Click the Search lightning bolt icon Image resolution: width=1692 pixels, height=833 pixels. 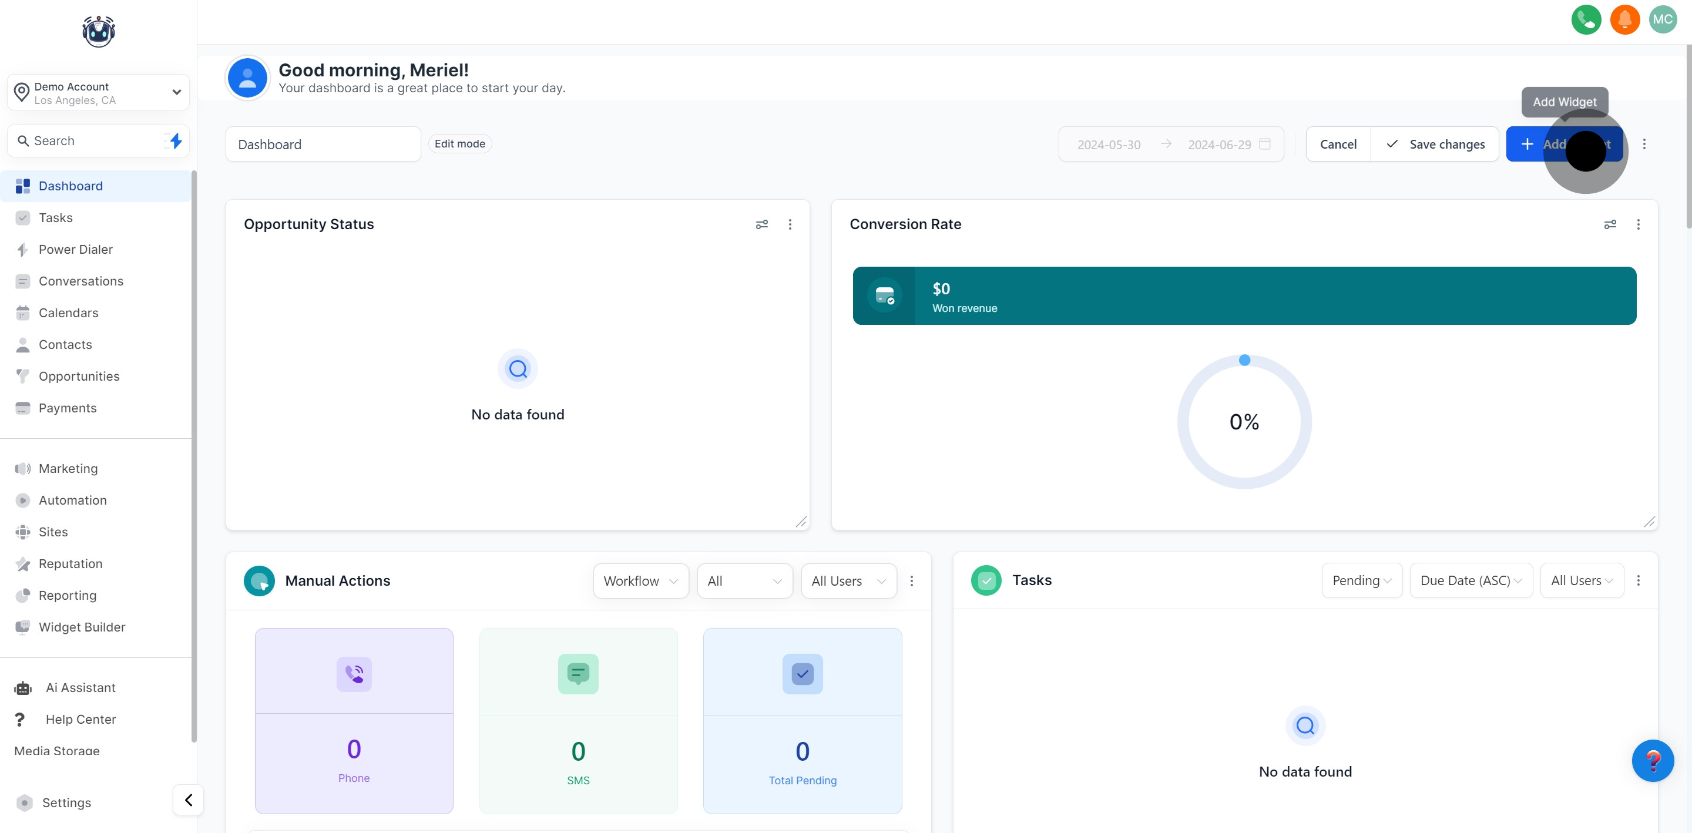click(176, 140)
